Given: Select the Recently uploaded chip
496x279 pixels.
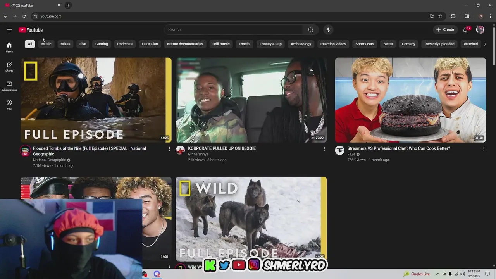Looking at the screenshot, I should (439, 44).
